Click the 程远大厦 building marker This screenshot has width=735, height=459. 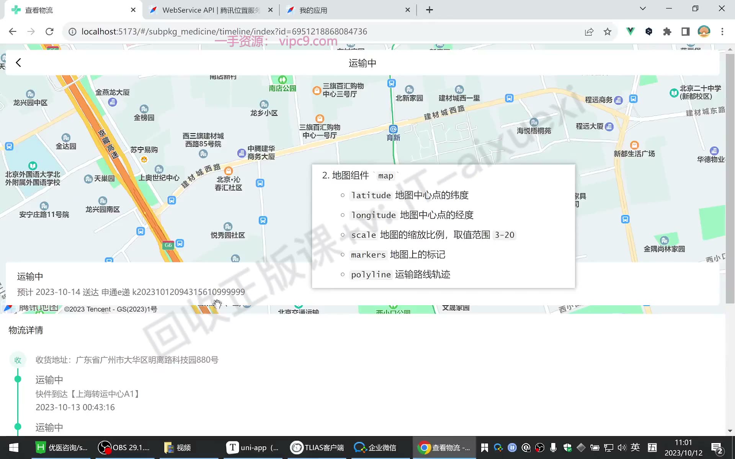point(609,127)
